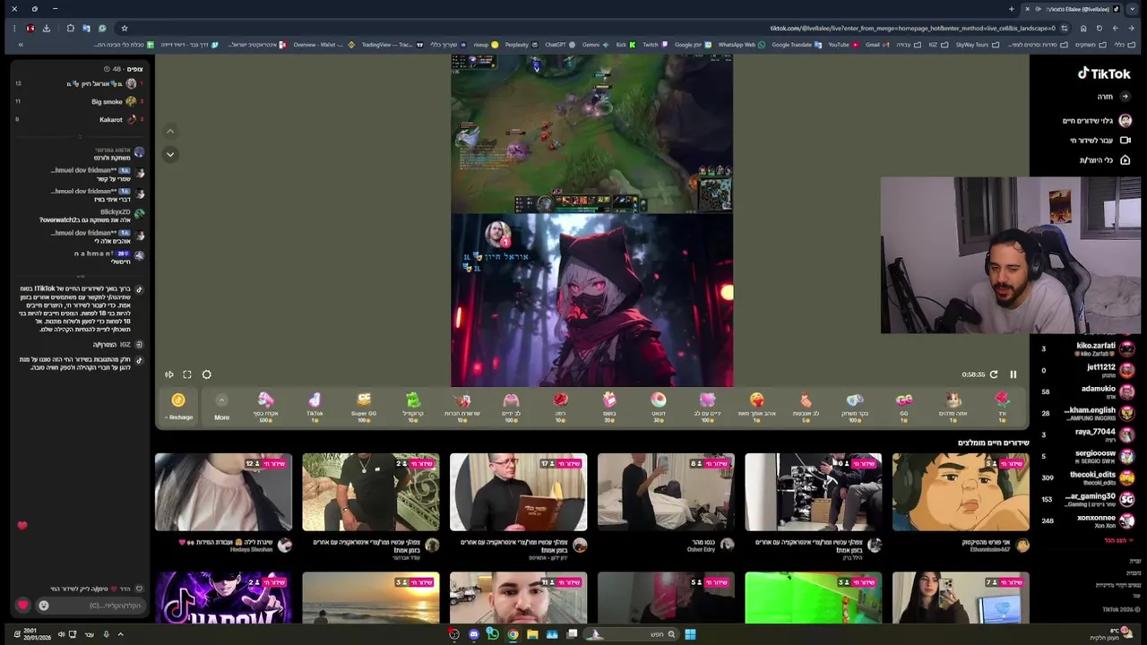Show hidden tray icons chevron
Screen dimensions: 1147x645
(120, 634)
